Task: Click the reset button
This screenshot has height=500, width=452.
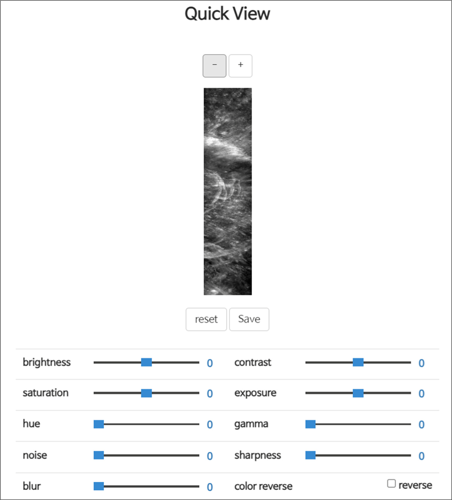Action: coord(206,319)
